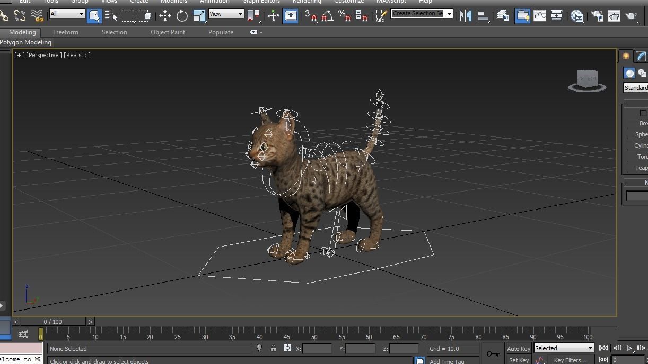Switch to the Freeform ribbon tab

66,32
